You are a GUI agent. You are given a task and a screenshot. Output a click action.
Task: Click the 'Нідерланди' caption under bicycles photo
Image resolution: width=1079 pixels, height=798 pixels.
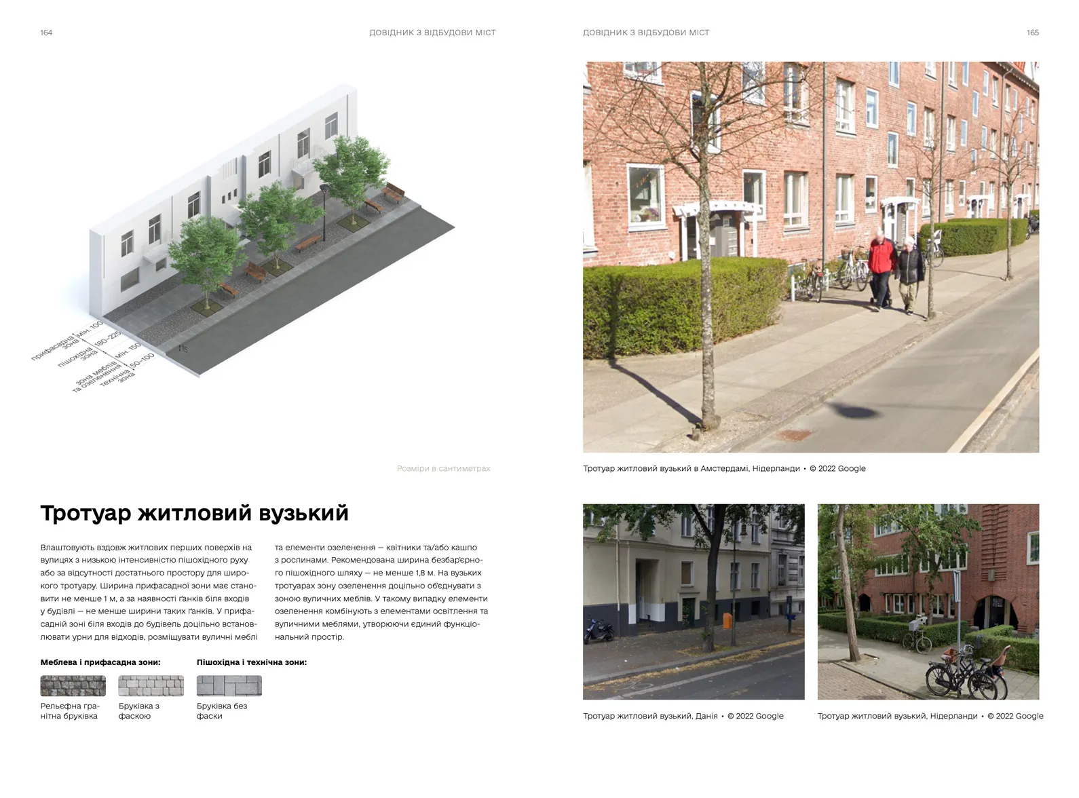[x=930, y=717]
